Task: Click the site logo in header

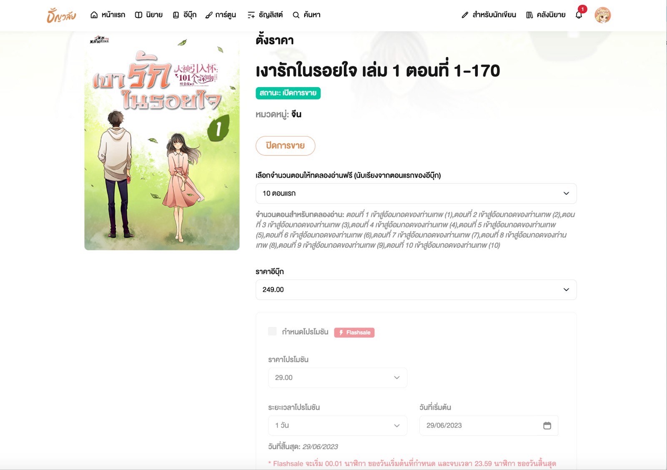Action: (x=62, y=15)
